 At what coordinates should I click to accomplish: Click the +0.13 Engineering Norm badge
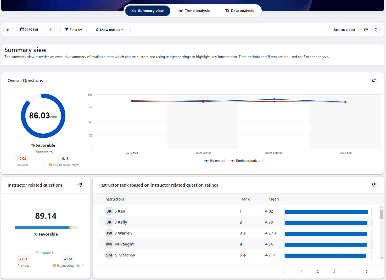64,158
